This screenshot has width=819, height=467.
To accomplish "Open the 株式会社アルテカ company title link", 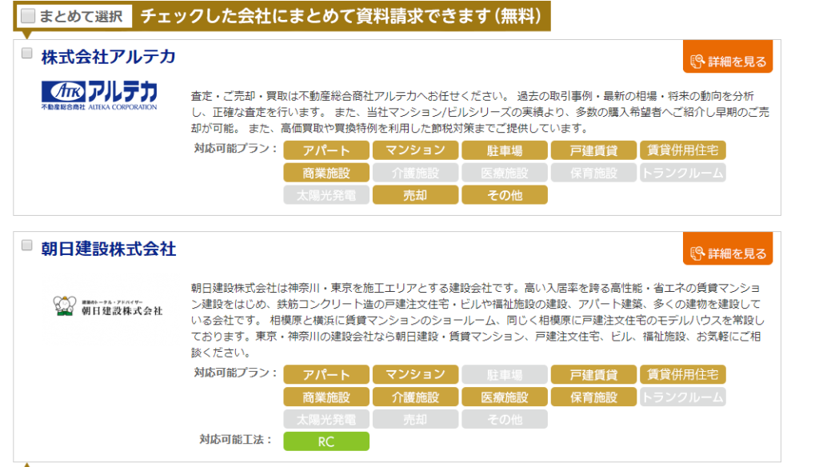I will [108, 57].
